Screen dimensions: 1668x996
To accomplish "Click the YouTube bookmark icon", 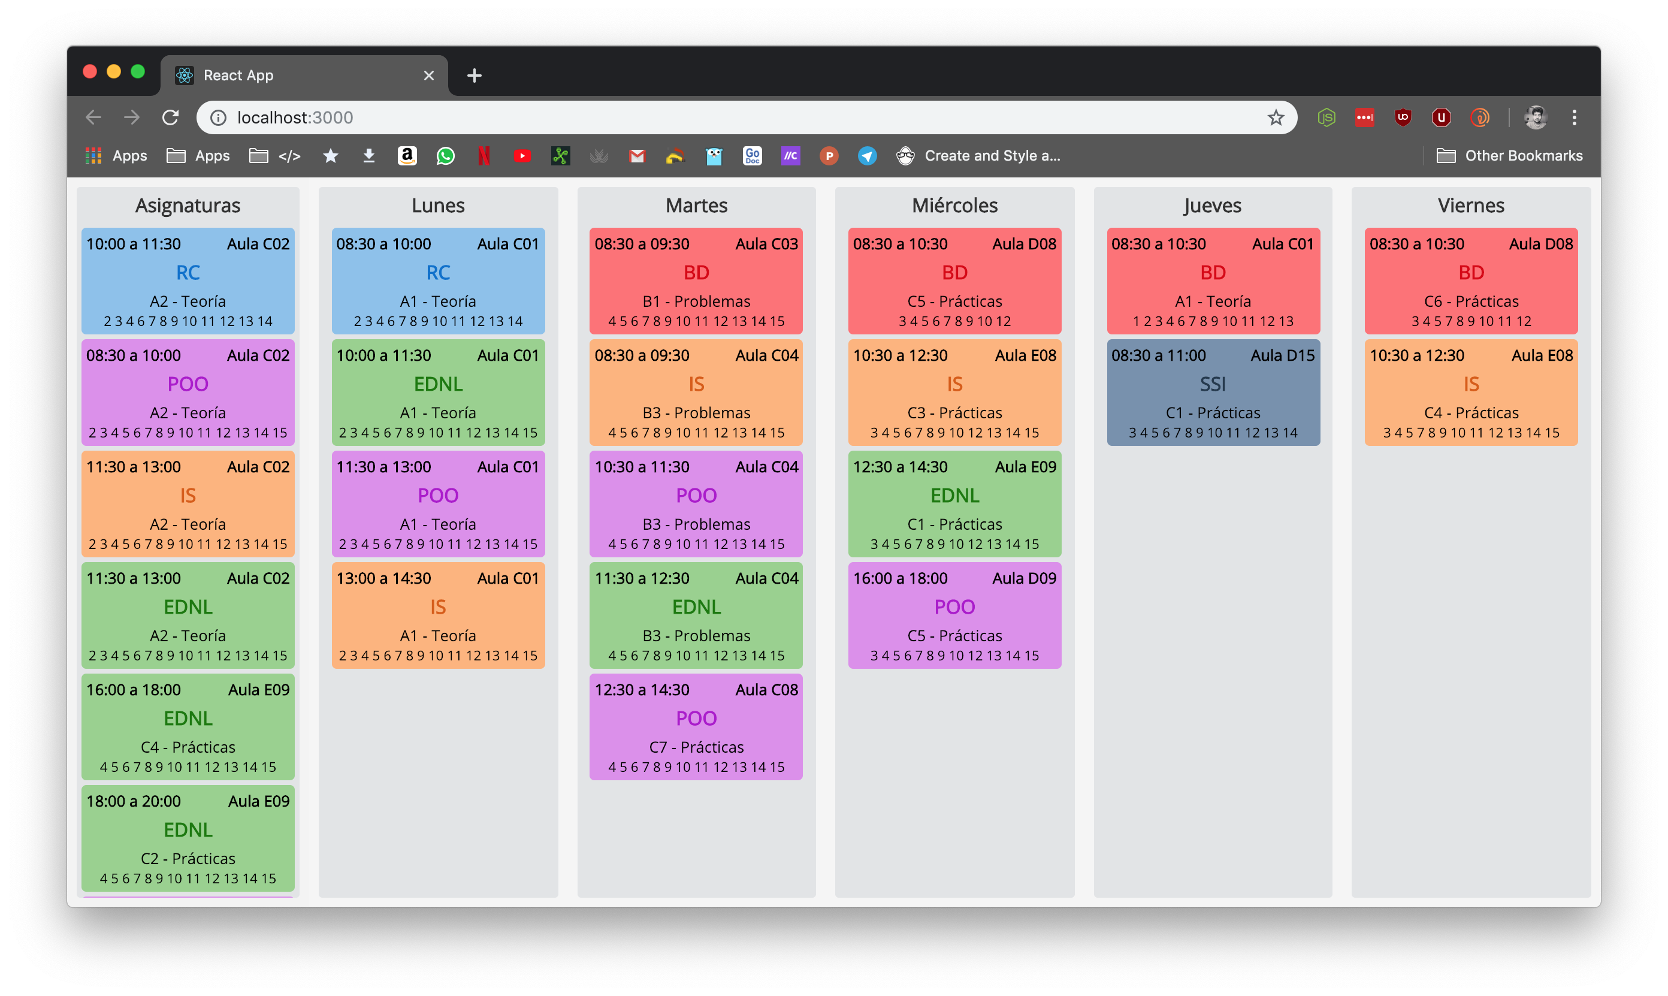I will pyautogui.click(x=522, y=156).
